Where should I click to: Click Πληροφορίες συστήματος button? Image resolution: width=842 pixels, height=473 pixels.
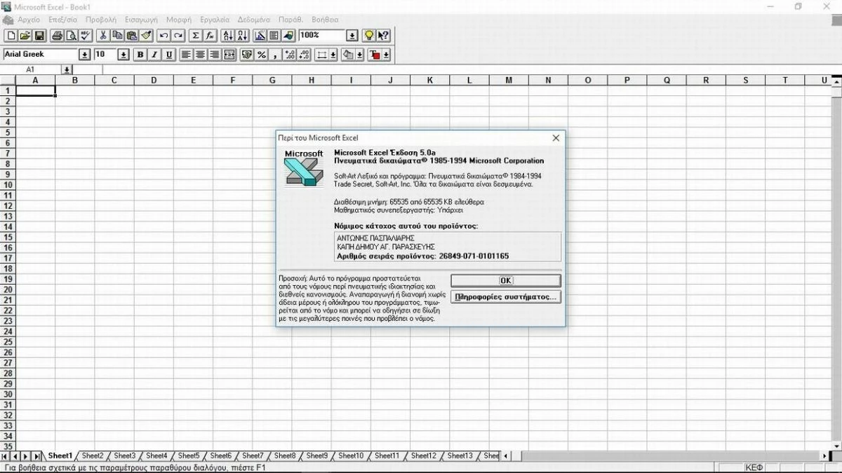504,297
